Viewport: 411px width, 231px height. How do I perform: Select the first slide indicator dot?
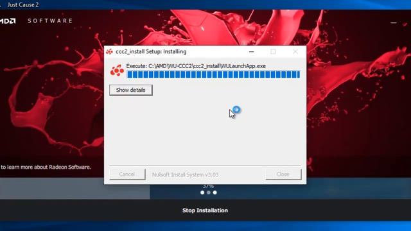tap(202, 193)
